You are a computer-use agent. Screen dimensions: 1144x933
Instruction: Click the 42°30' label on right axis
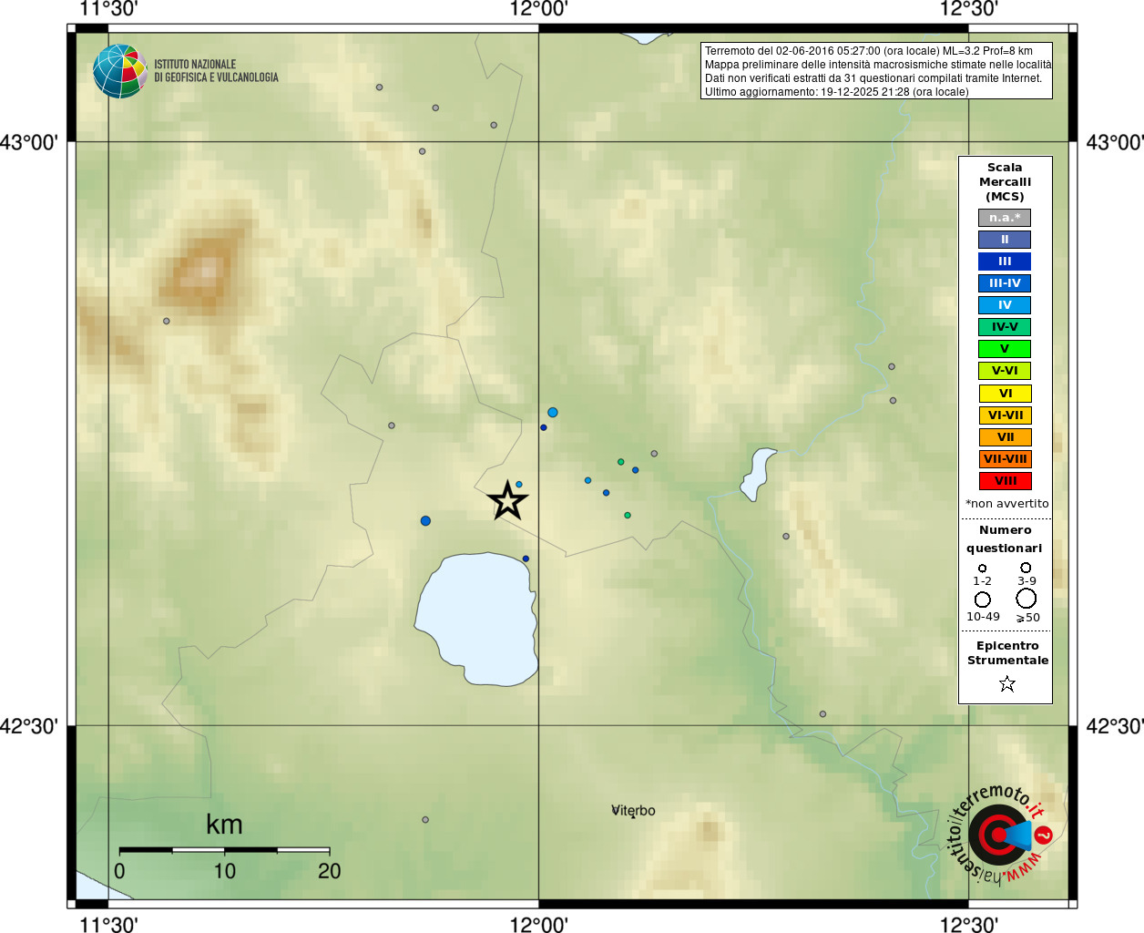pyautogui.click(x=1115, y=726)
